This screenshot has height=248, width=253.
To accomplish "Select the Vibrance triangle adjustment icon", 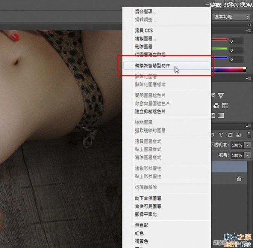I will point(221,96).
